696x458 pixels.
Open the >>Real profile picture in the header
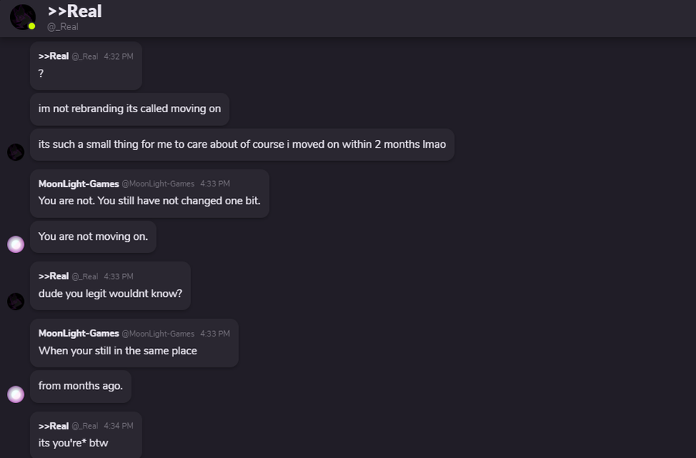point(22,17)
